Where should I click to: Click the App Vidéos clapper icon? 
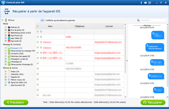[x=9, y=38]
